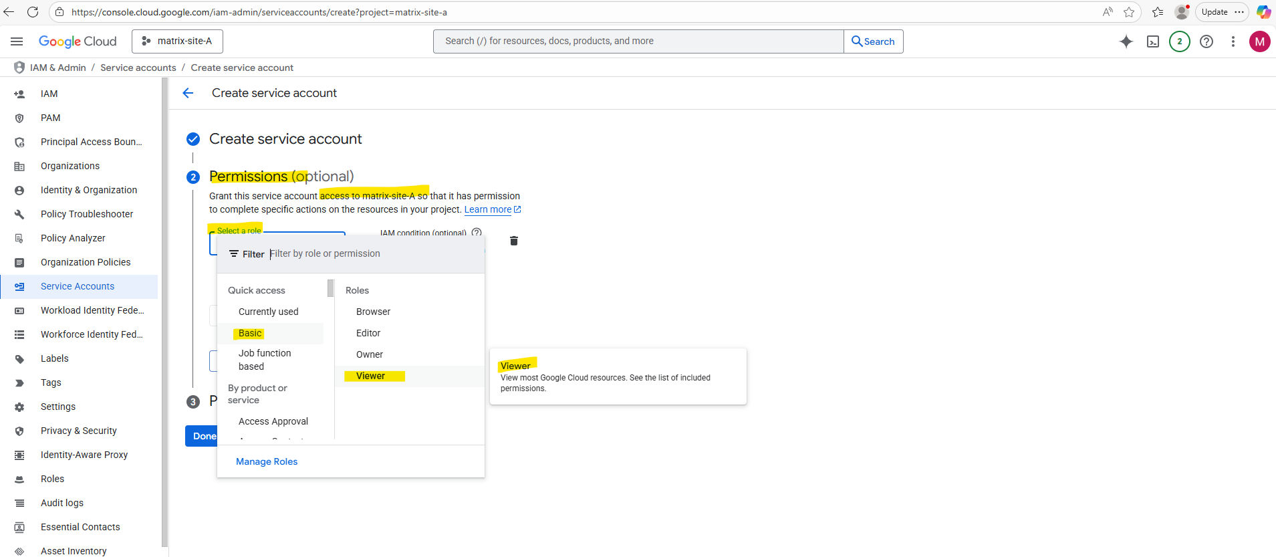Click the Filter by role or permission field

pyautogui.click(x=374, y=254)
